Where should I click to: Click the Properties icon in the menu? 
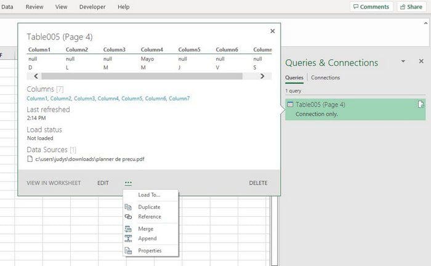click(128, 251)
